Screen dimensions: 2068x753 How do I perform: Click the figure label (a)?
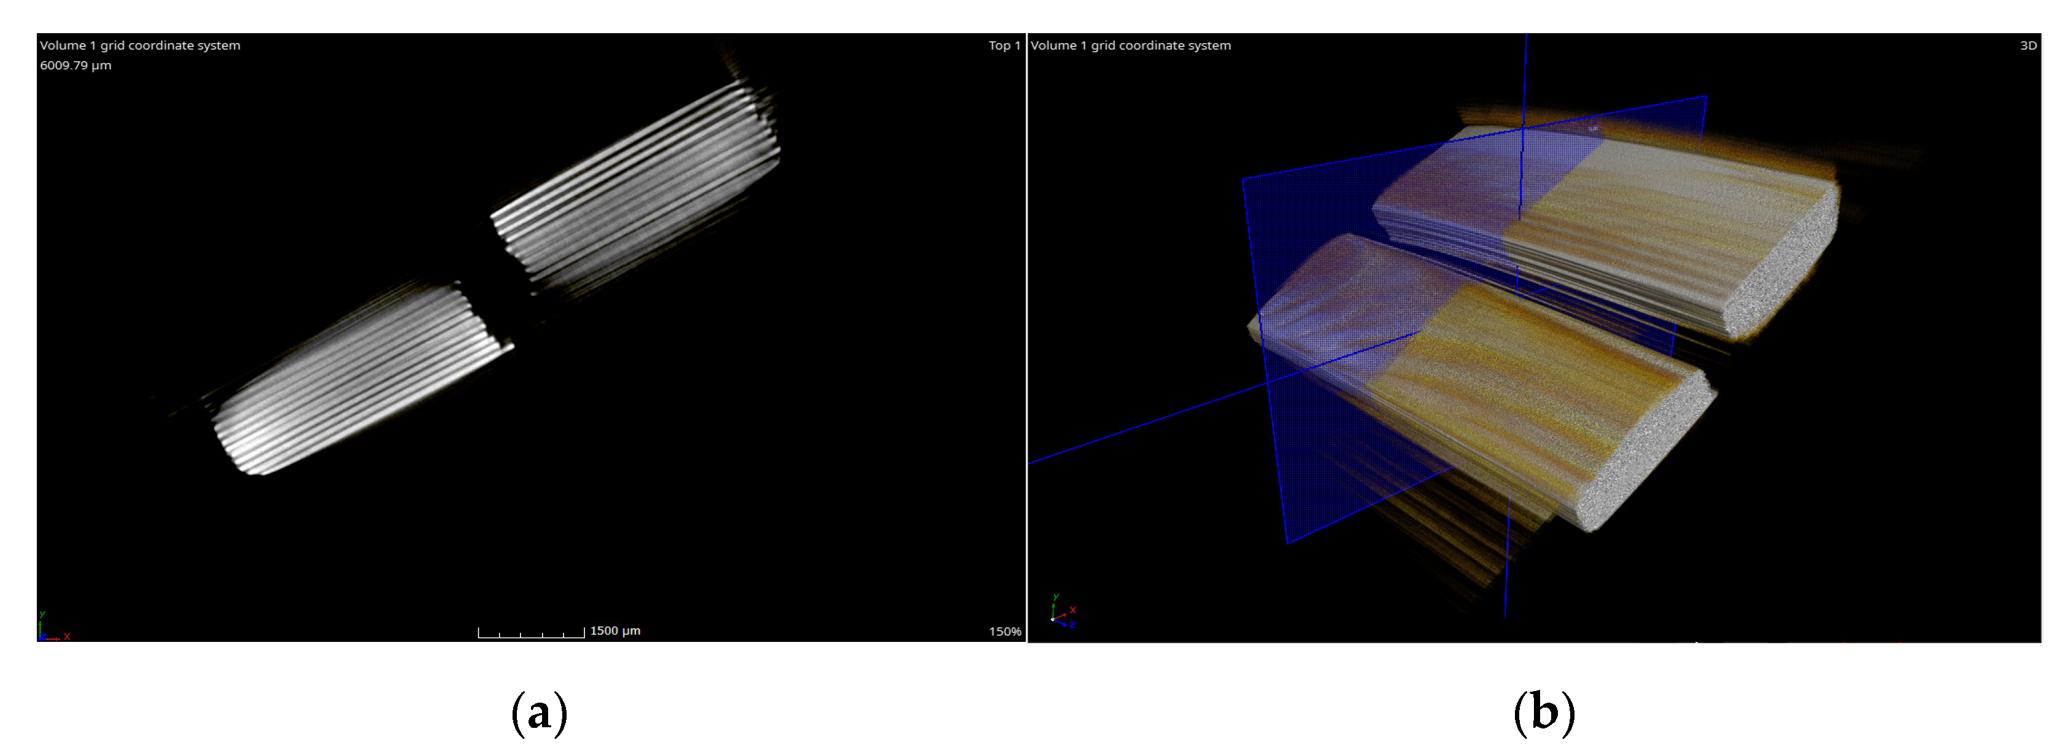(540, 713)
